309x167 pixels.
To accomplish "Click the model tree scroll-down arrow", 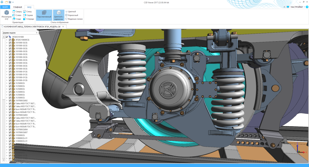I will pyautogui.click(x=4, y=160).
